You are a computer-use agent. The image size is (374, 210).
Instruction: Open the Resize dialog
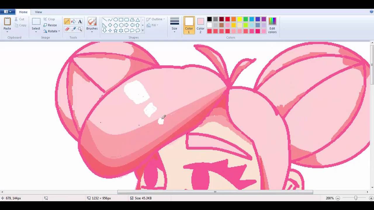coord(50,25)
